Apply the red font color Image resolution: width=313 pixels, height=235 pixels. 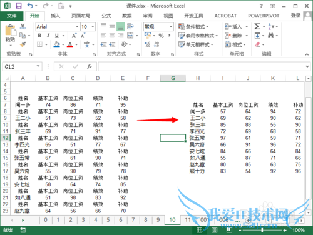(x=70, y=44)
